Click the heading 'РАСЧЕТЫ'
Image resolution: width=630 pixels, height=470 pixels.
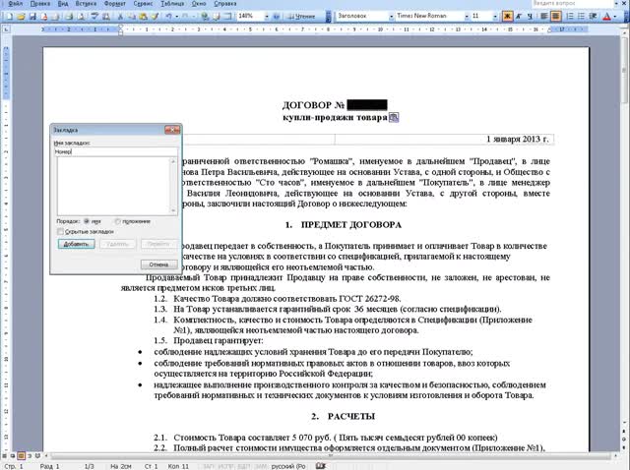pos(351,417)
